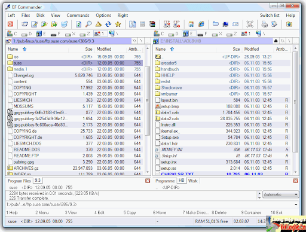Expand the command line history dropdown

pyautogui.click(x=296, y=204)
